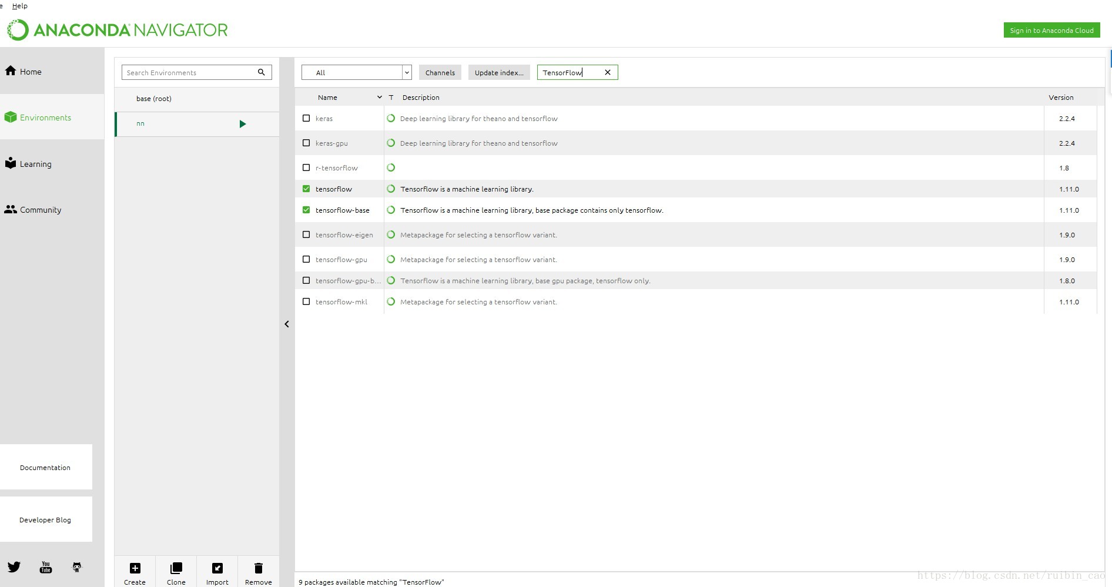This screenshot has height=587, width=1112.
Task: Open the Developer Blog link
Action: [x=45, y=519]
